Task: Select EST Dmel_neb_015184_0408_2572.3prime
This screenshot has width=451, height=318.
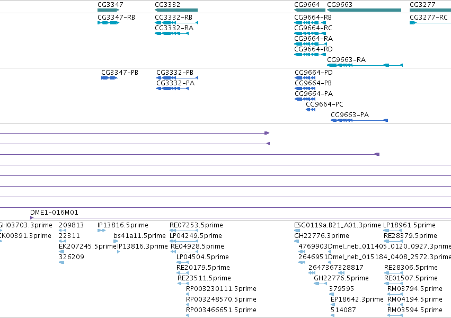Action: [x=390, y=257]
